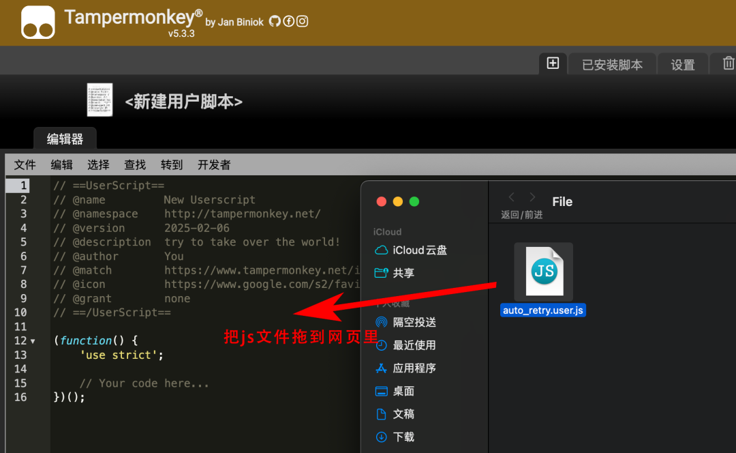Open 桌面 in Finder sidebar

pos(395,391)
